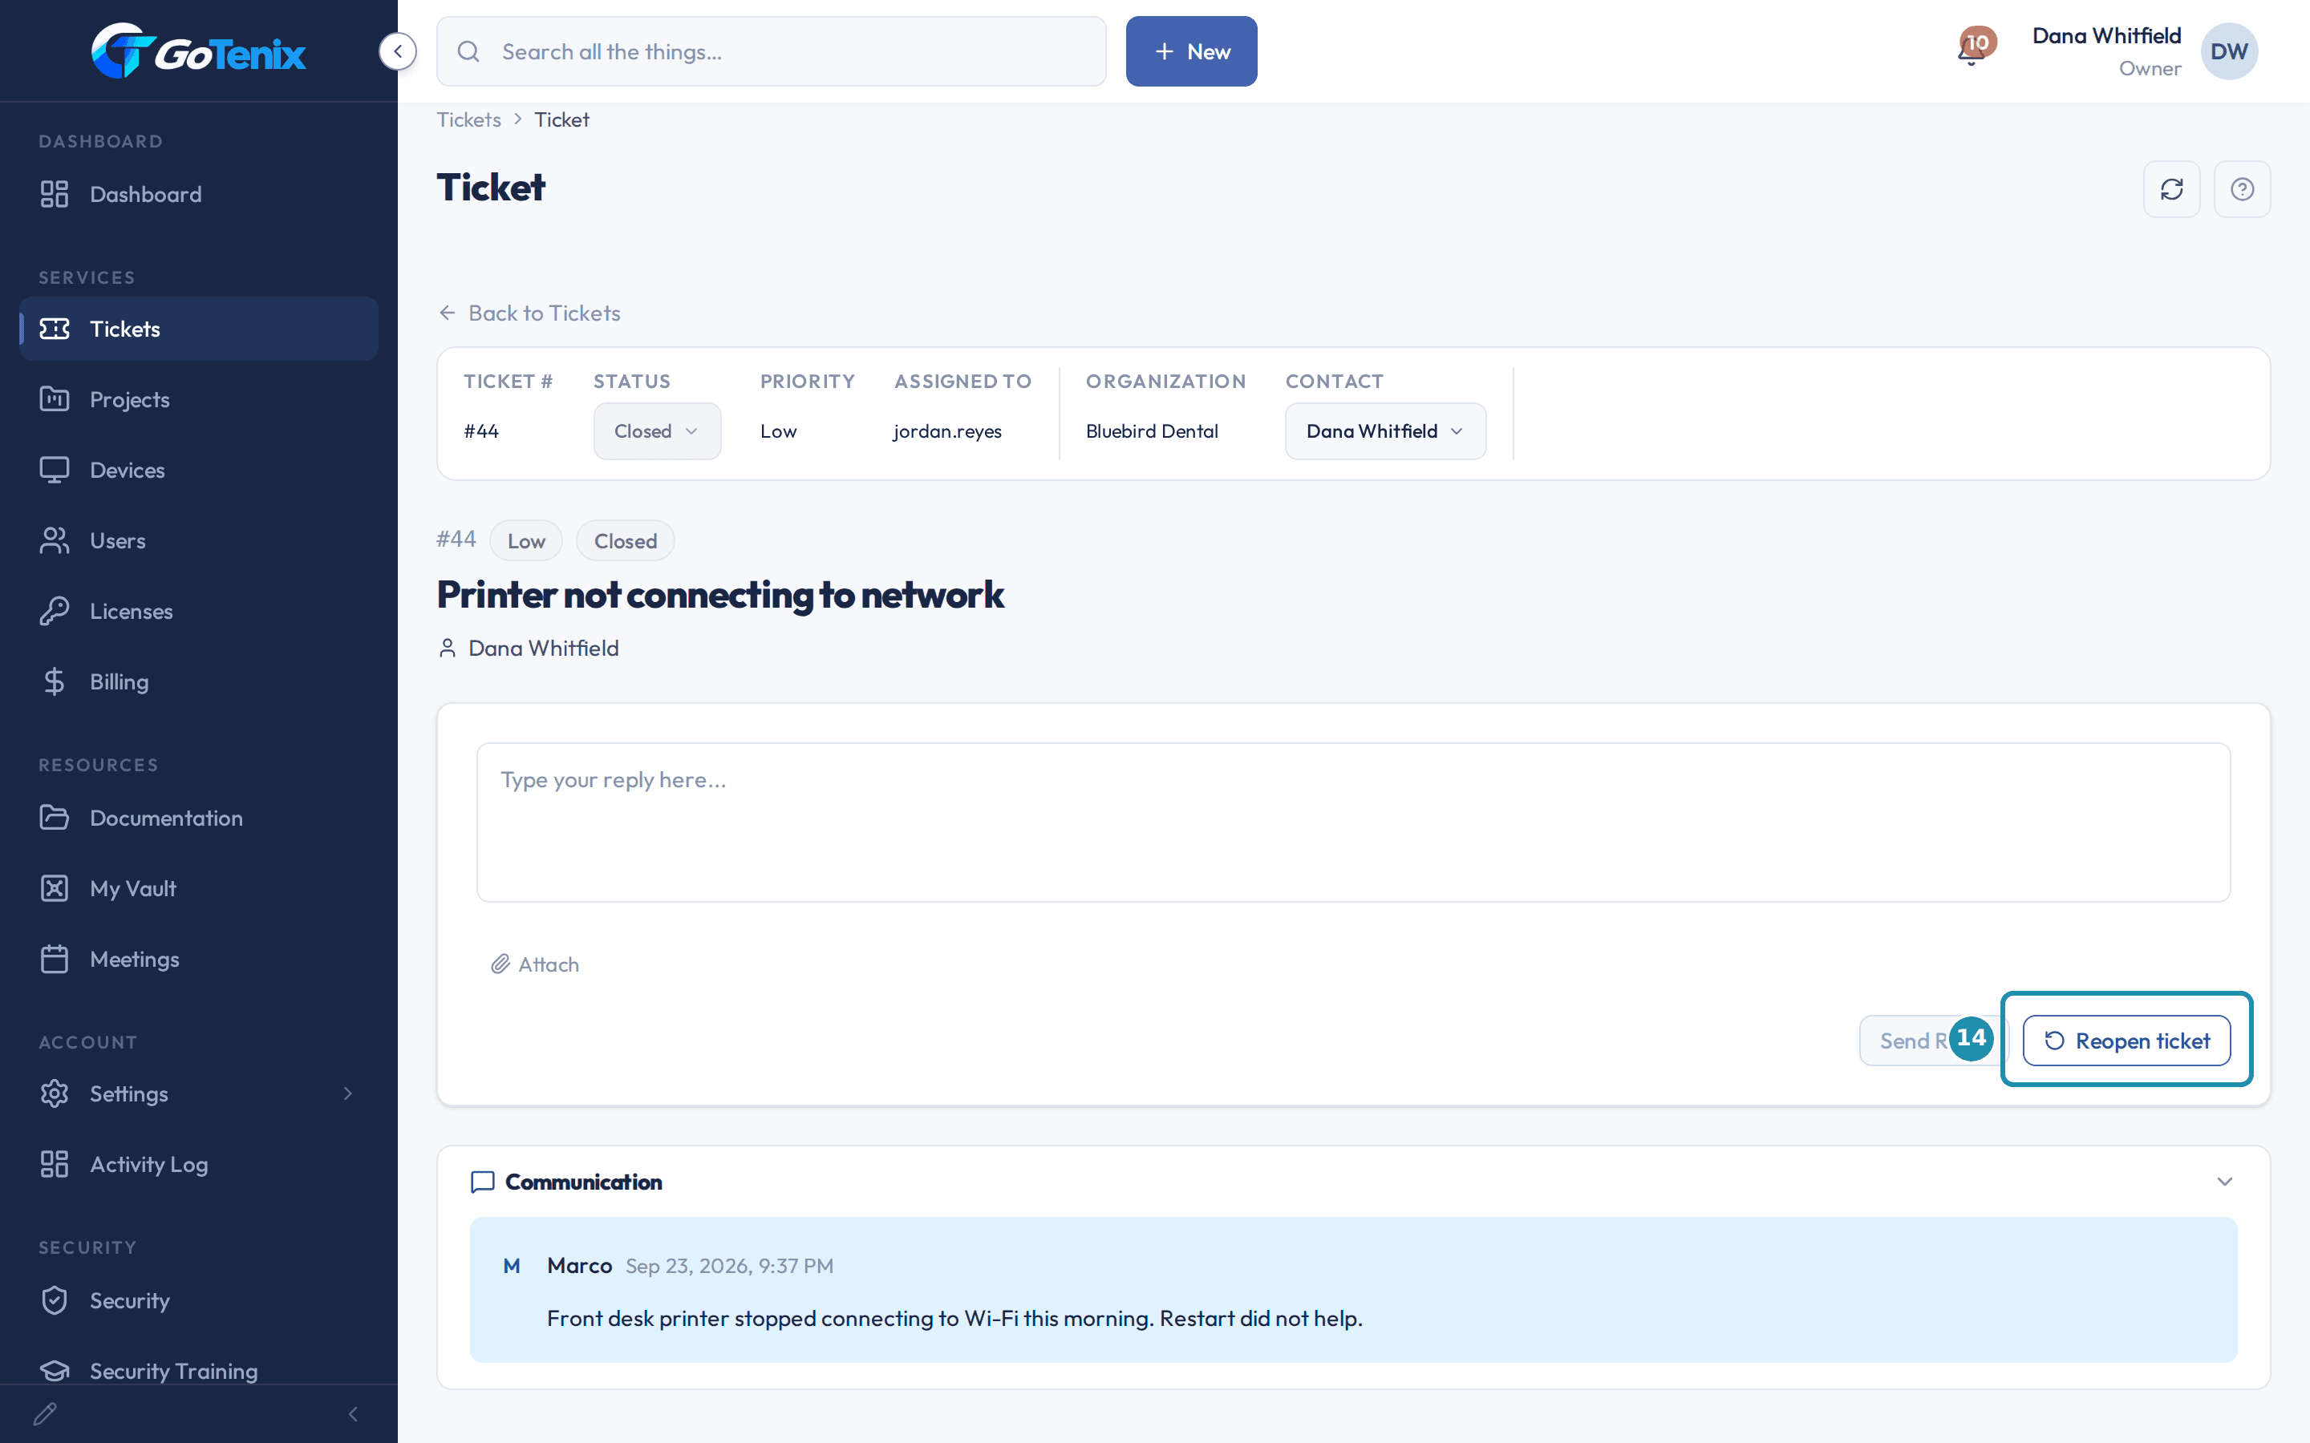
Task: Click Back to Tickets link
Action: (529, 313)
